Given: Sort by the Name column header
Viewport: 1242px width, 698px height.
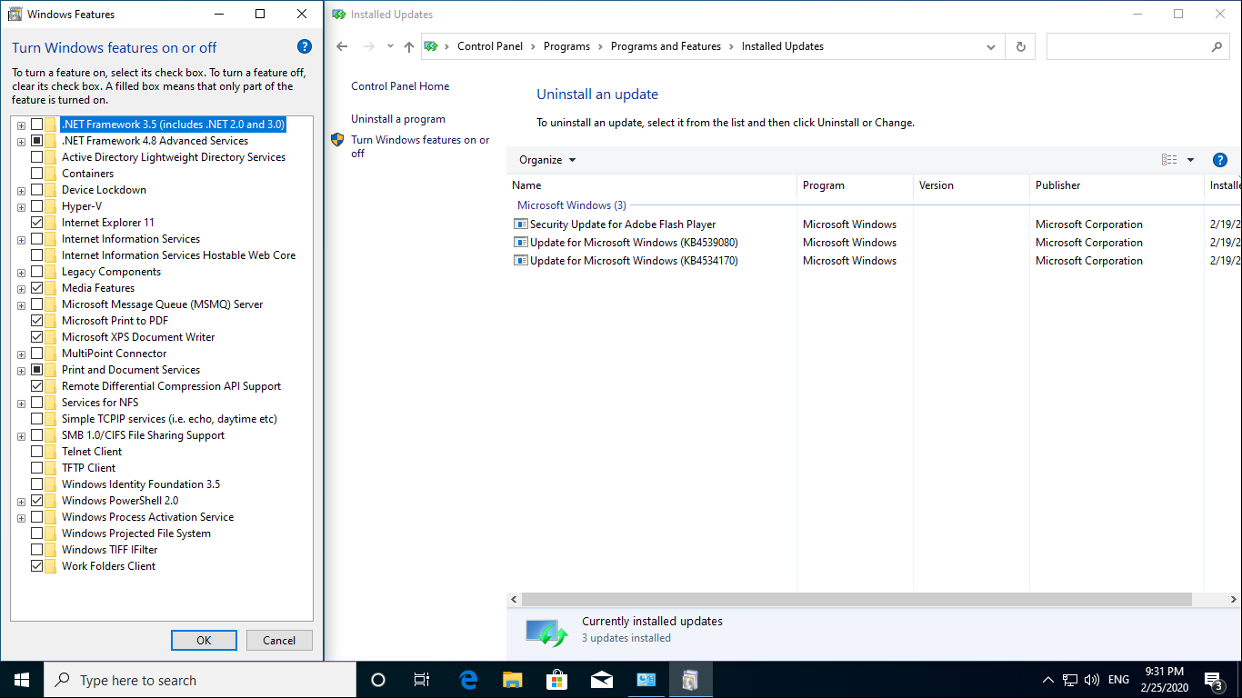Looking at the screenshot, I should coord(651,185).
